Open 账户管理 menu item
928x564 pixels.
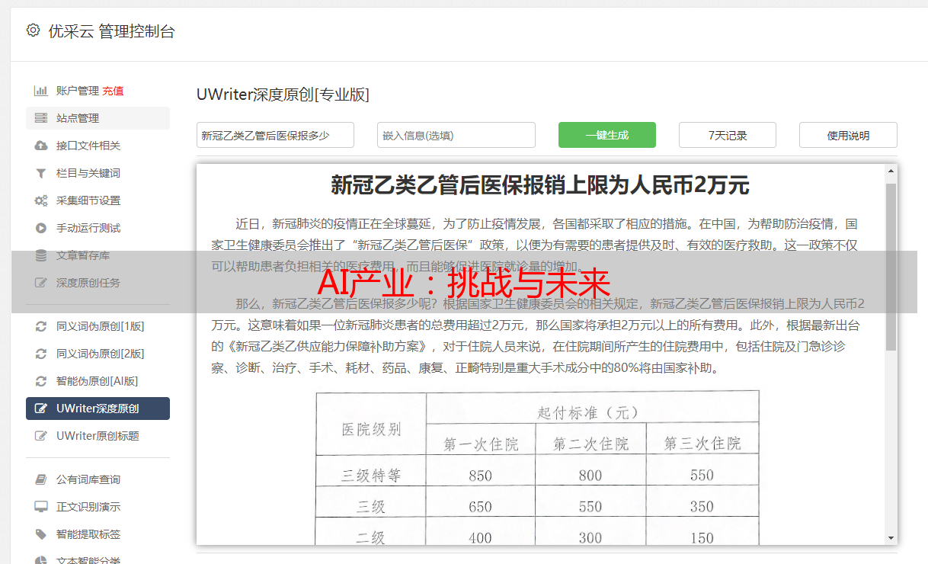point(78,91)
